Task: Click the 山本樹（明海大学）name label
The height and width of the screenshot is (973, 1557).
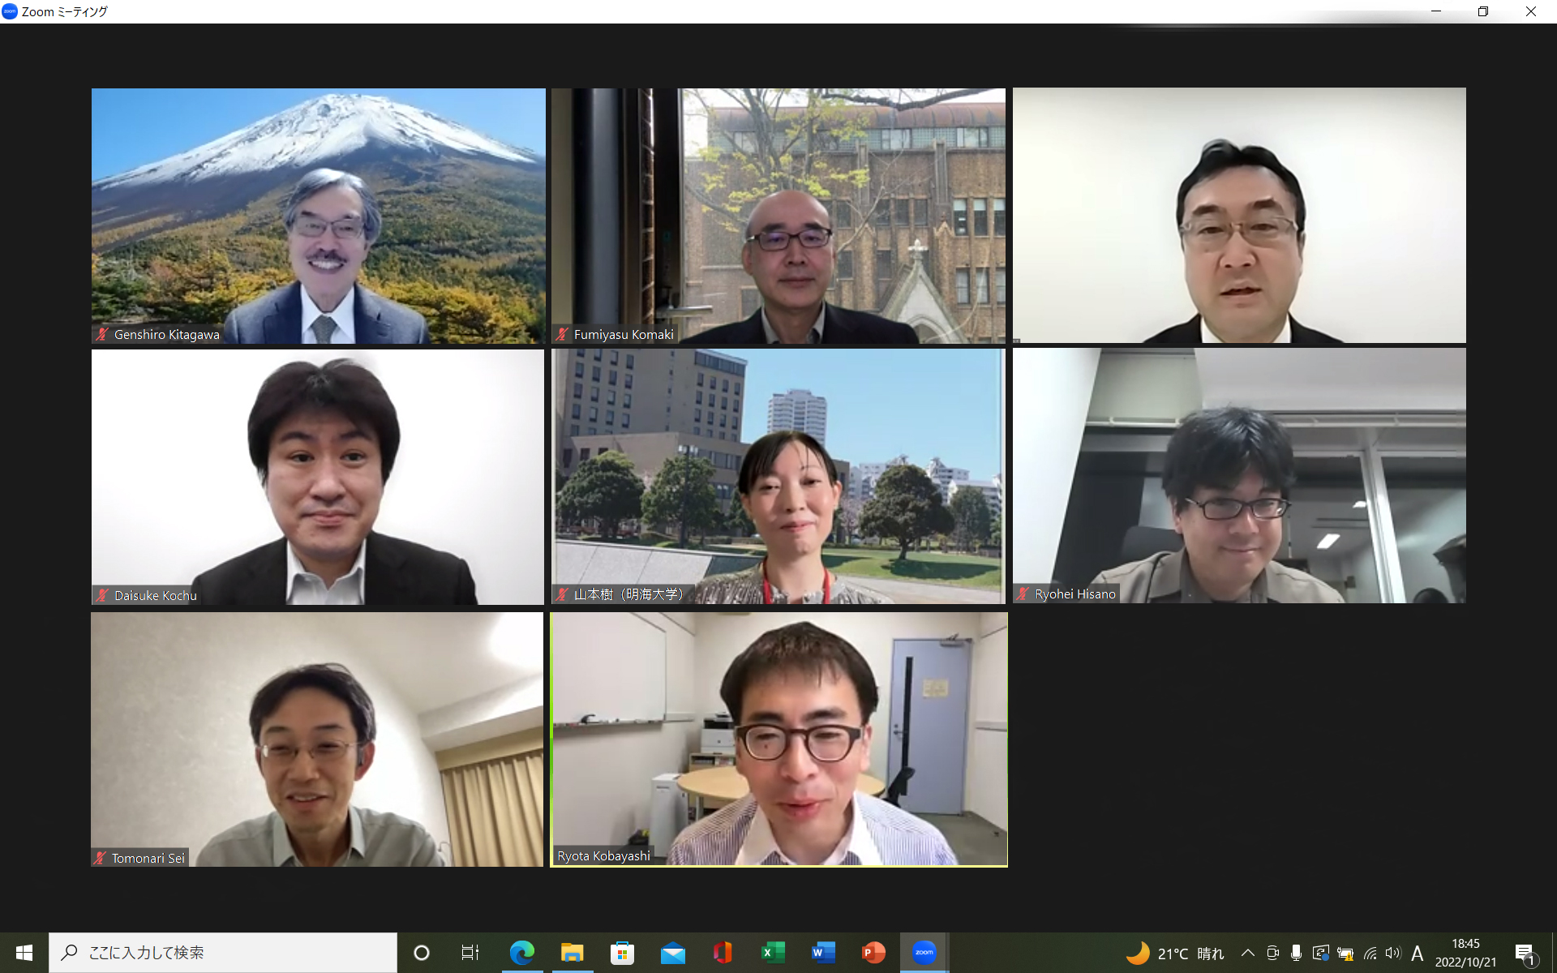Action: (x=628, y=594)
